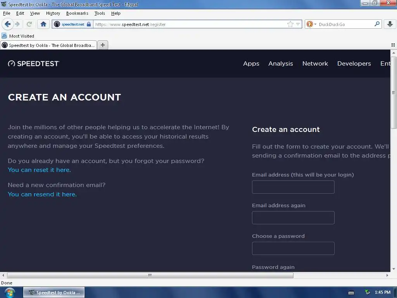Click the on-screen keyboard tray icon
397x298 pixels.
[x=351, y=293]
